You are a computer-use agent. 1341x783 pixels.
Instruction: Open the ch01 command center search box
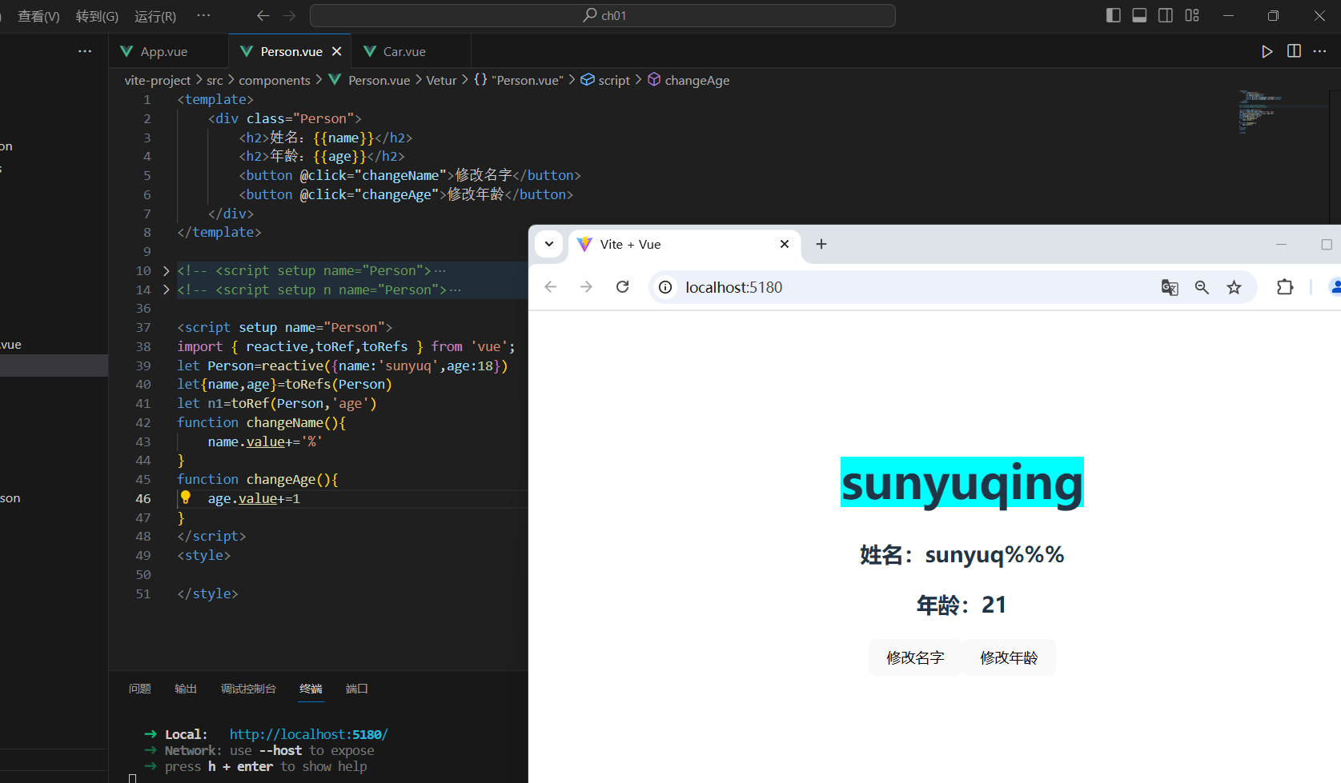coord(602,15)
